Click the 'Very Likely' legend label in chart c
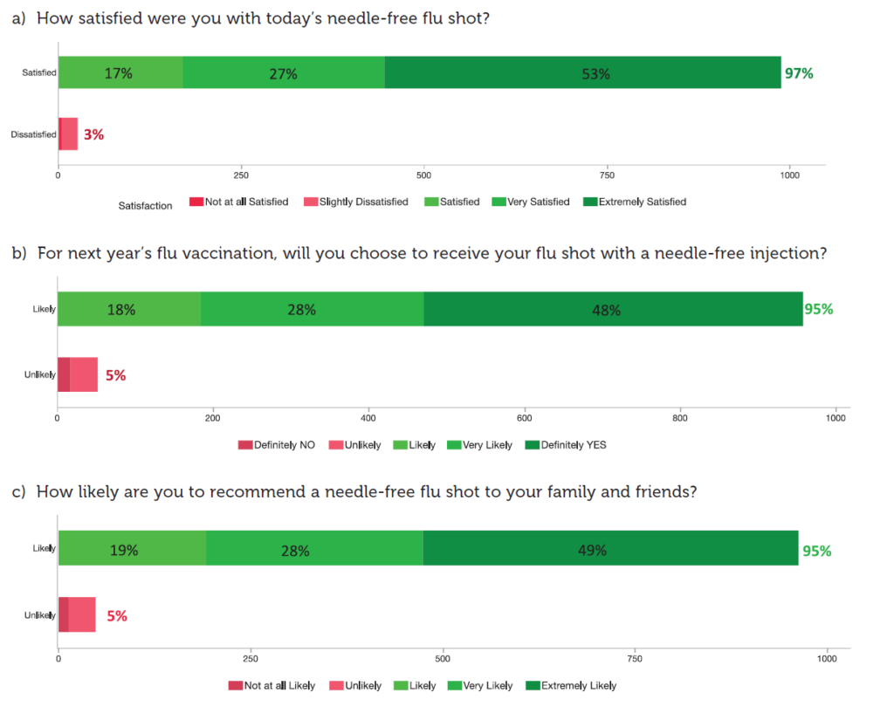Image resolution: width=894 pixels, height=720 pixels. (488, 686)
